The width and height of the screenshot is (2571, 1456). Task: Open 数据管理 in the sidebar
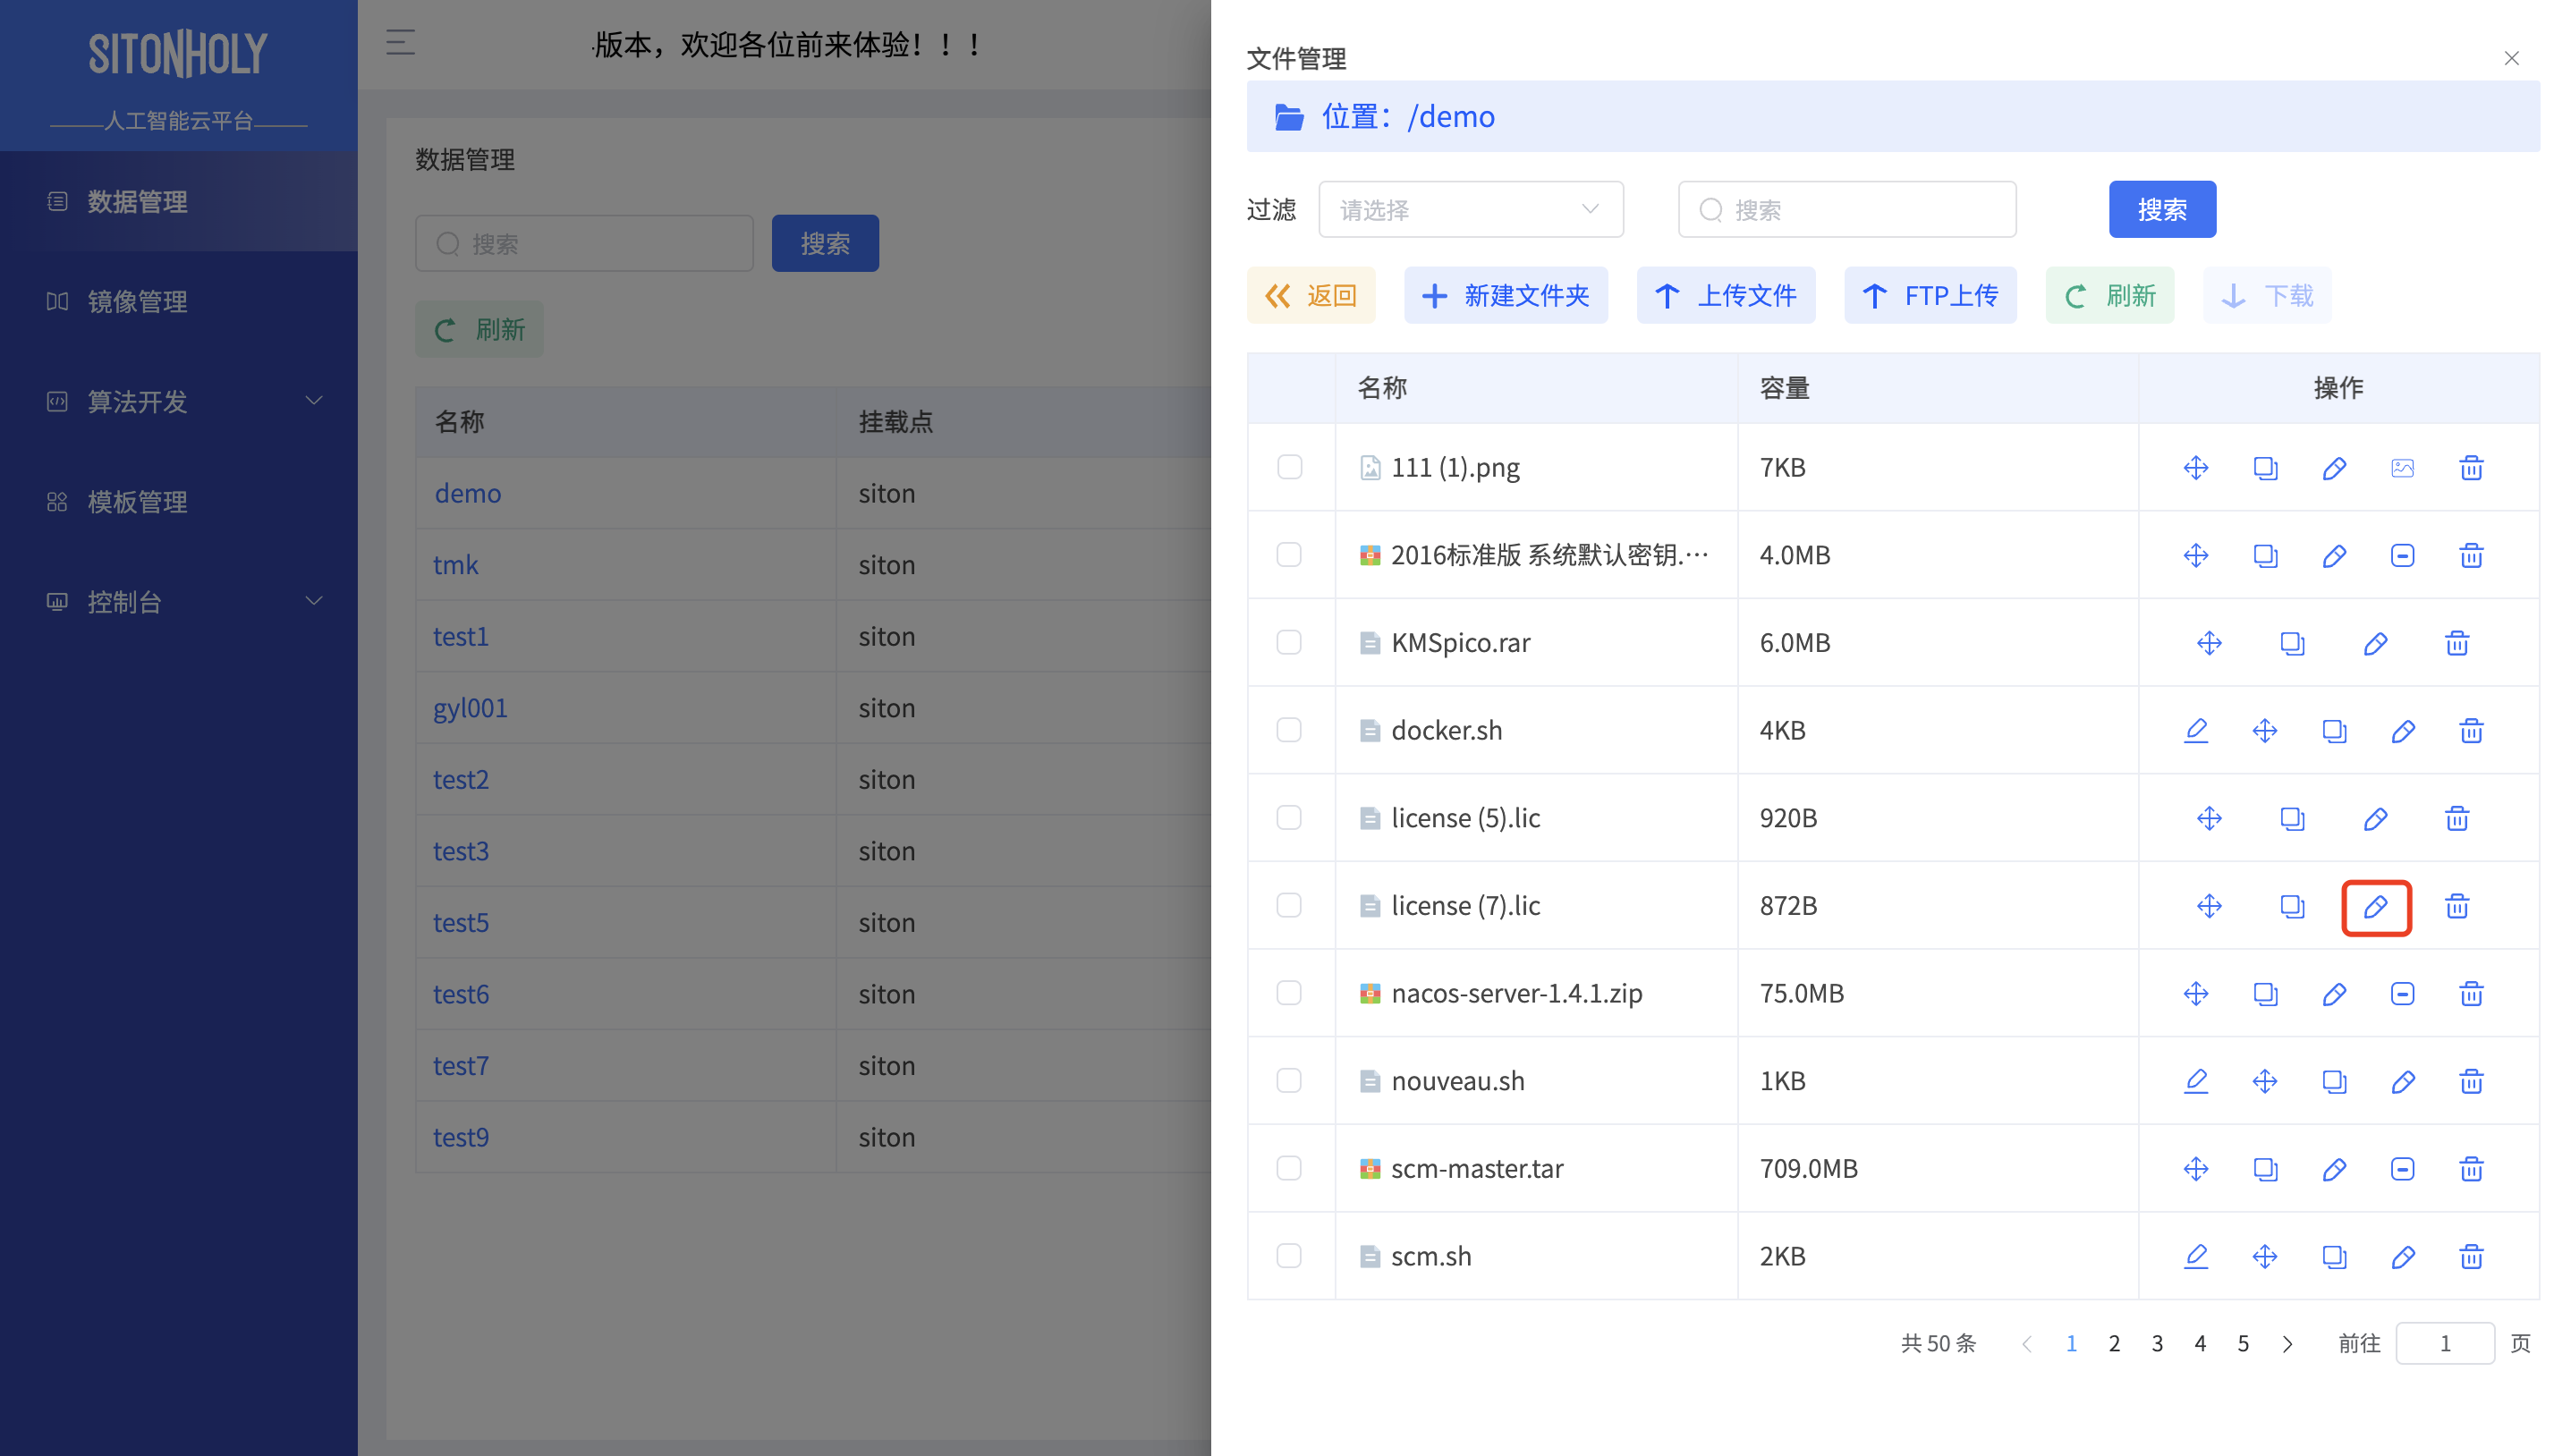179,201
